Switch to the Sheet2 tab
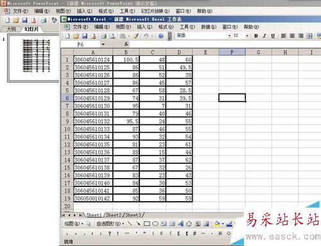 [114, 215]
